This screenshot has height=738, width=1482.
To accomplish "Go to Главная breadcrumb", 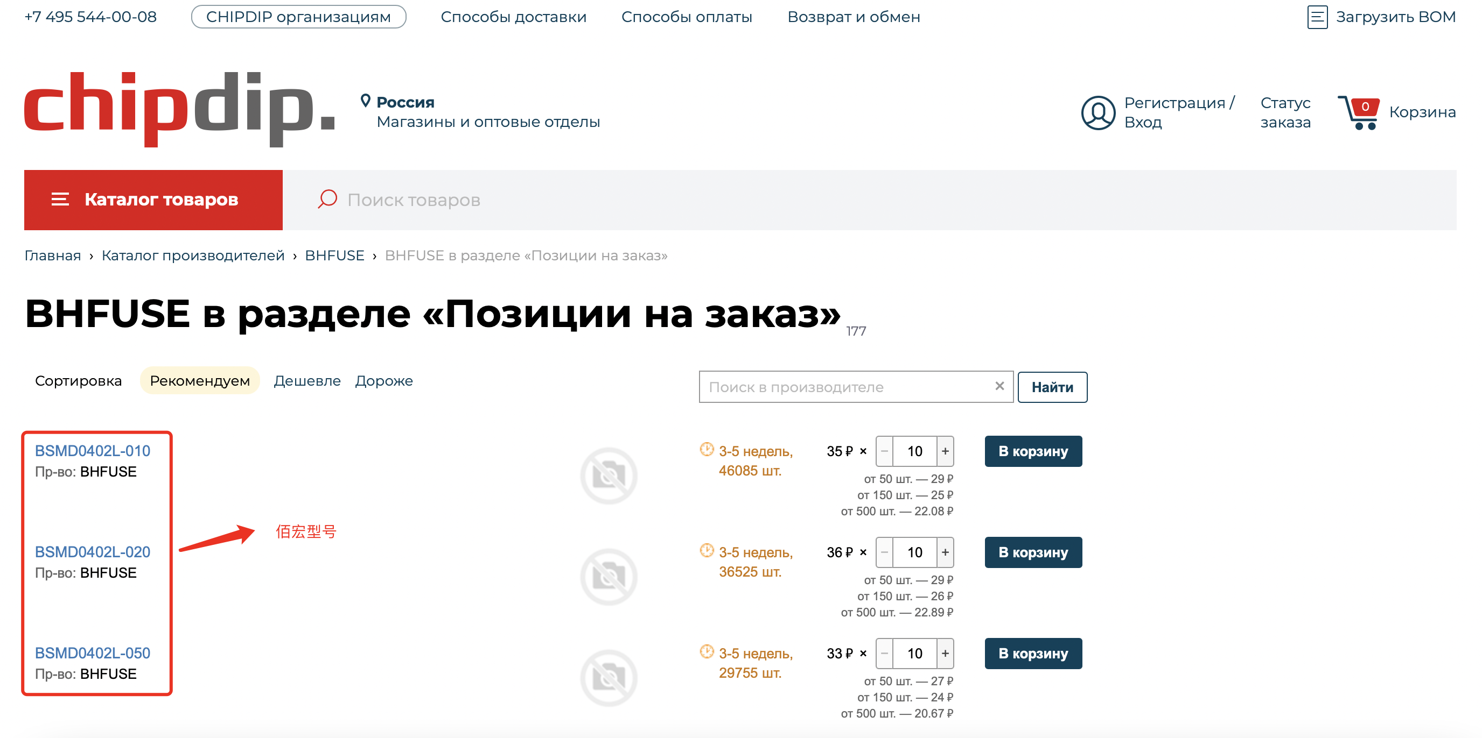I will coord(52,255).
